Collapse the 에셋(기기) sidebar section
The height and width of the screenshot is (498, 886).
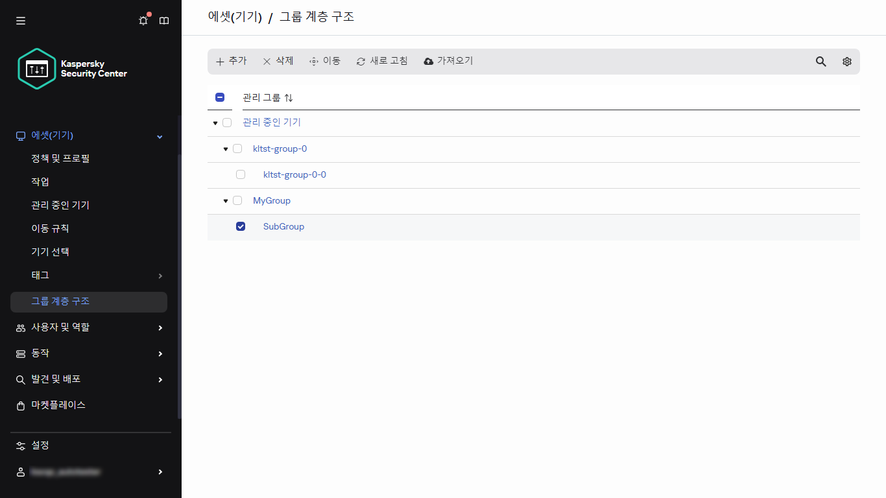(159, 136)
